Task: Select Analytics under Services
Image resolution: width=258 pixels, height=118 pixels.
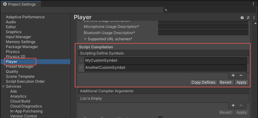Action: 18,96
